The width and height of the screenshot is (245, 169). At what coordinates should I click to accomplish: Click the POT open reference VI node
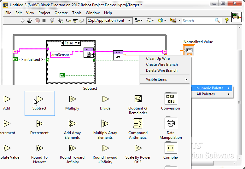(88, 53)
